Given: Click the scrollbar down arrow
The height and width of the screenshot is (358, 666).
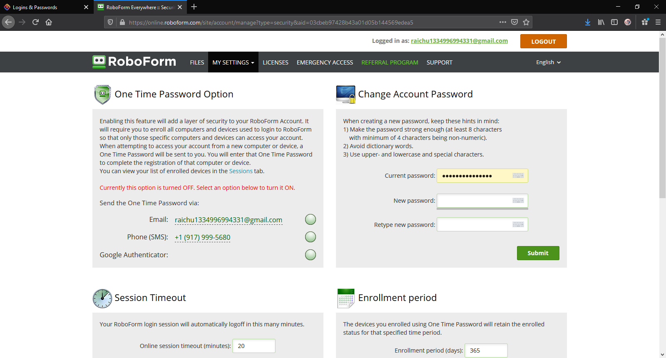Looking at the screenshot, I should pos(662,355).
